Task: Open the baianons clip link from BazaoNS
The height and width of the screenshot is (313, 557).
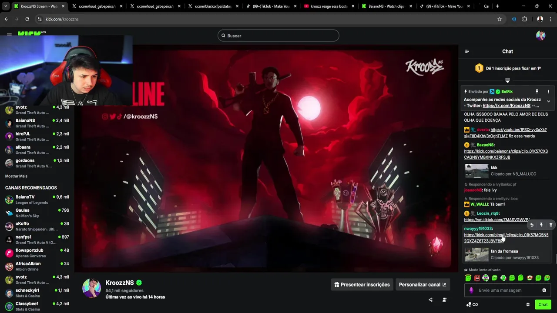Action: click(x=506, y=154)
